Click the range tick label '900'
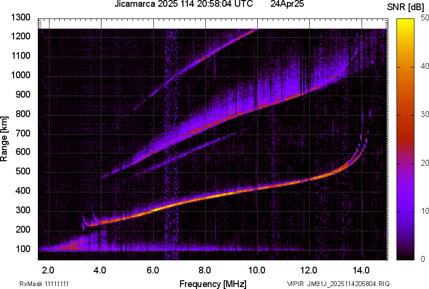 (x=23, y=94)
